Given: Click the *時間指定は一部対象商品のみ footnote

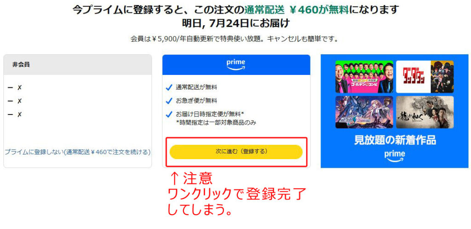Looking at the screenshot, I should 216,122.
